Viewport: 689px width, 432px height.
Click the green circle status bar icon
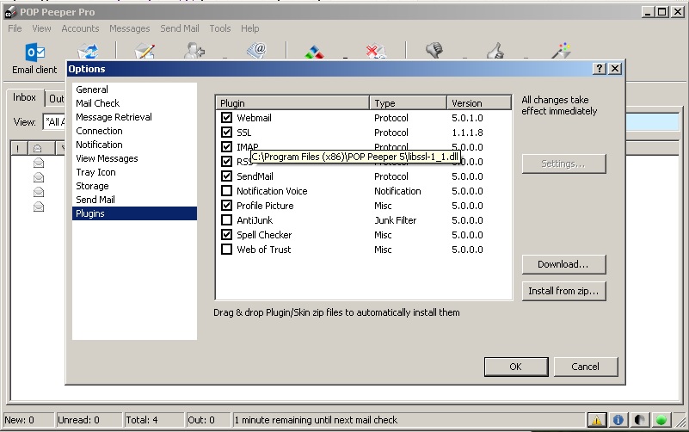coord(661,420)
